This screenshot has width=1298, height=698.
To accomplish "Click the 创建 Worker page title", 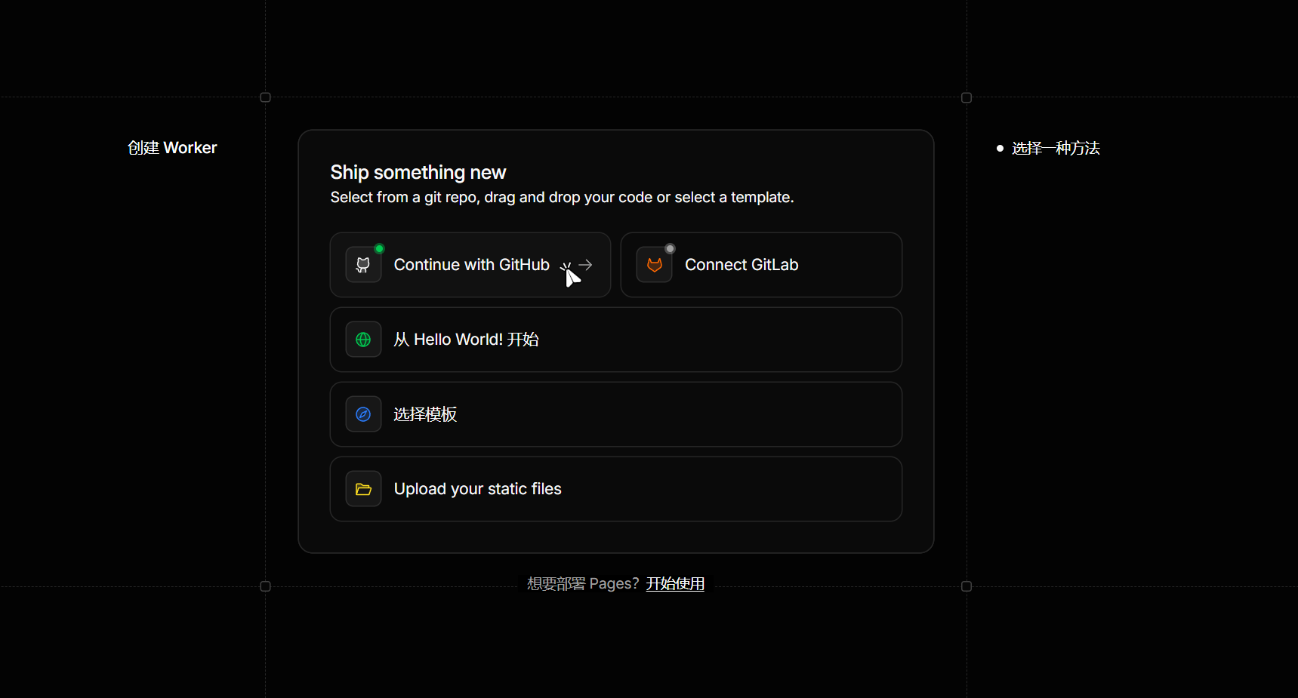I will (172, 148).
